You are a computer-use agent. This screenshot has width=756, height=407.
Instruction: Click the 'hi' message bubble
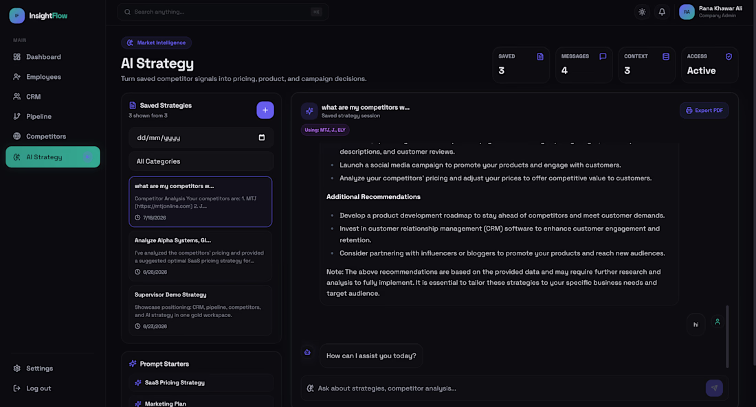tap(696, 325)
